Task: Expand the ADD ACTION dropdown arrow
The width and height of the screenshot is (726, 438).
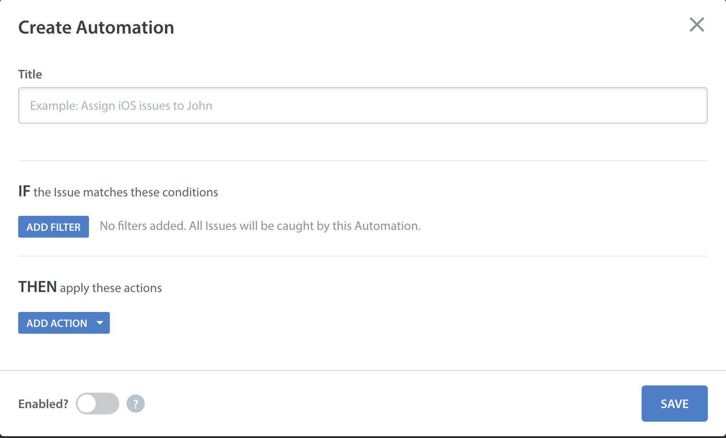Action: tap(100, 323)
